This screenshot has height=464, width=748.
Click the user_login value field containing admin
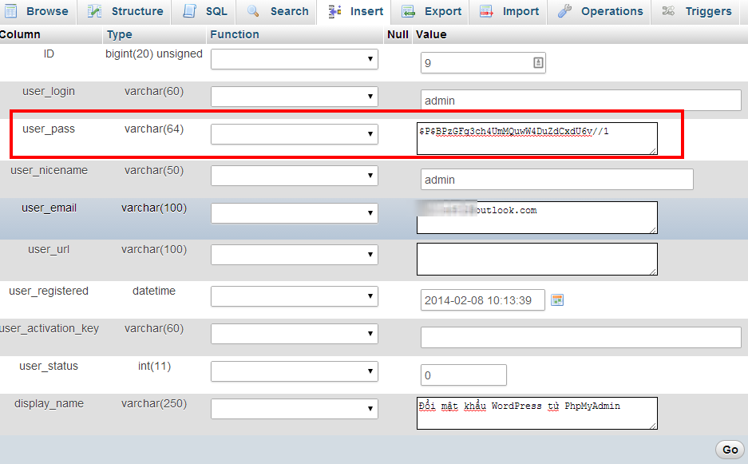[580, 101]
